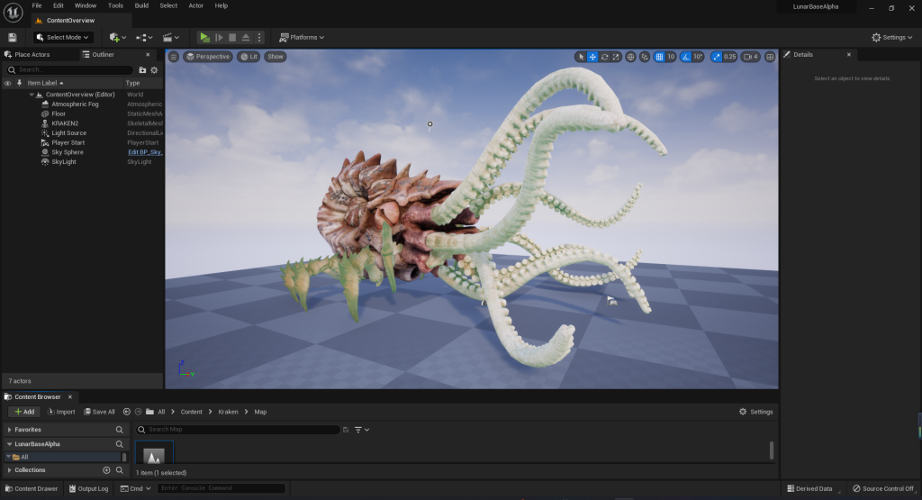Toggle surface snapping option
The width and height of the screenshot is (922, 500).
click(645, 57)
